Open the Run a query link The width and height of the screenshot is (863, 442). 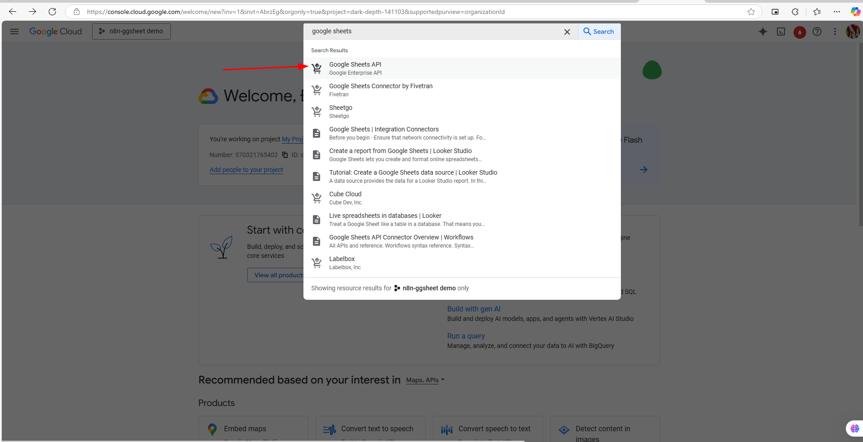(x=466, y=336)
